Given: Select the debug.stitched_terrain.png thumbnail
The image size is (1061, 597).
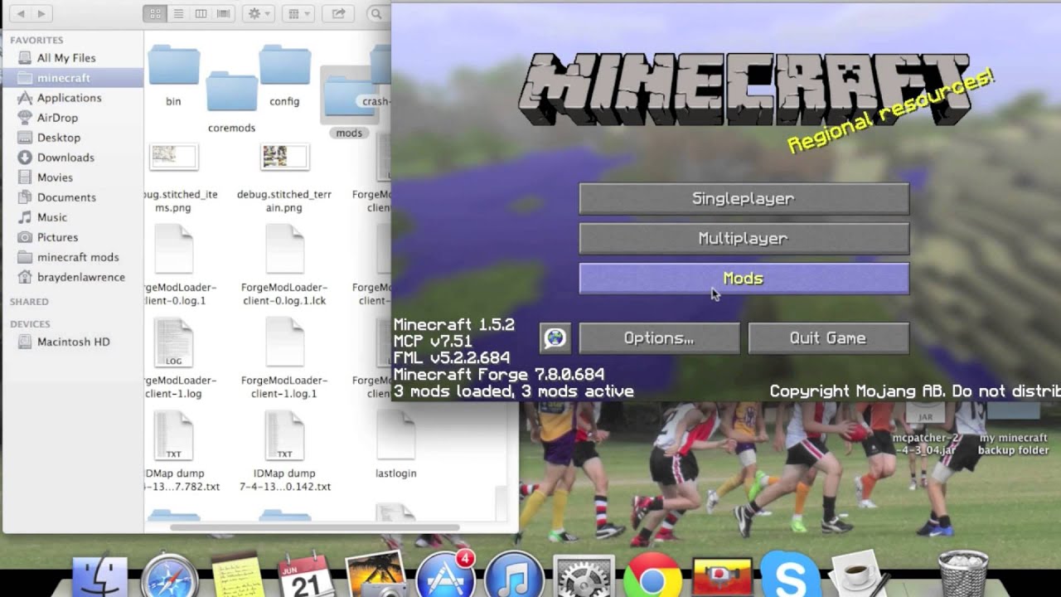Looking at the screenshot, I should click(x=284, y=156).
